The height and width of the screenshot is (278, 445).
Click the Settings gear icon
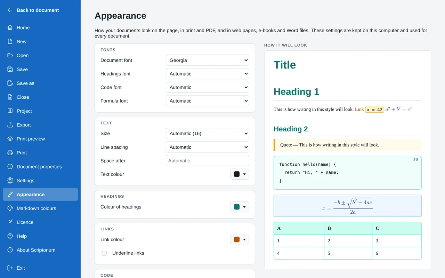pyautogui.click(x=10, y=180)
